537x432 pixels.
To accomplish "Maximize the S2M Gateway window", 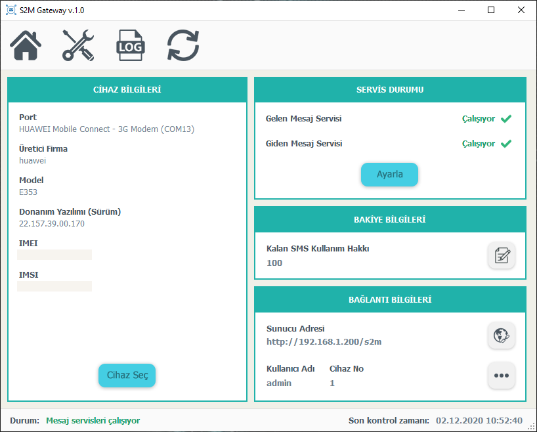I will pos(491,11).
